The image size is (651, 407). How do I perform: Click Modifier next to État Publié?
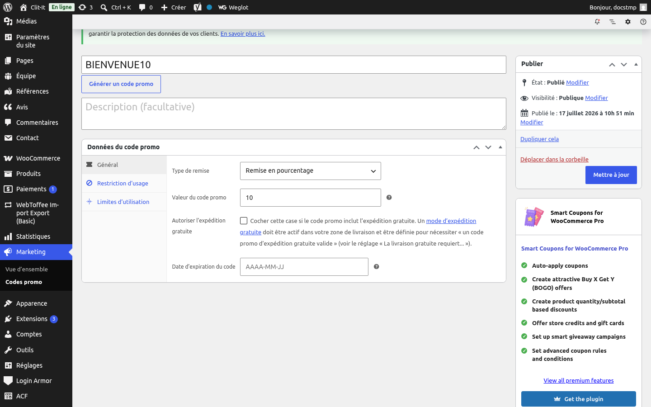577,82
